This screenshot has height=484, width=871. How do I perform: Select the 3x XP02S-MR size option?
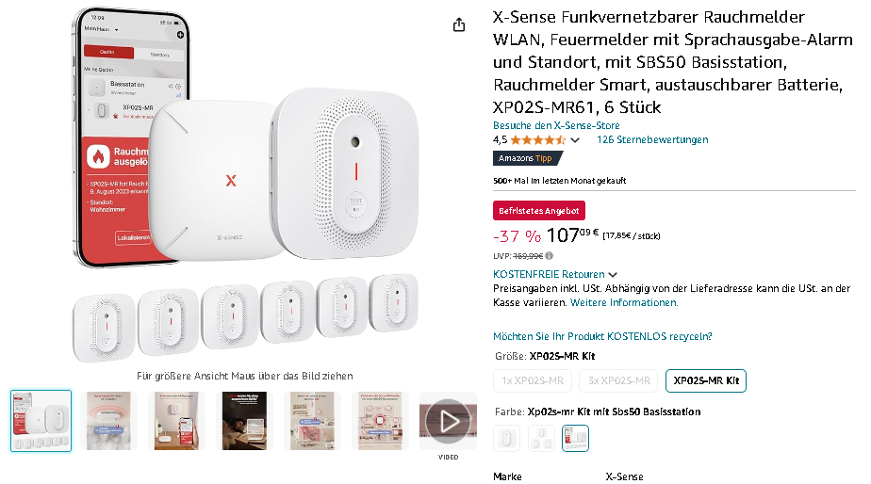click(x=618, y=380)
